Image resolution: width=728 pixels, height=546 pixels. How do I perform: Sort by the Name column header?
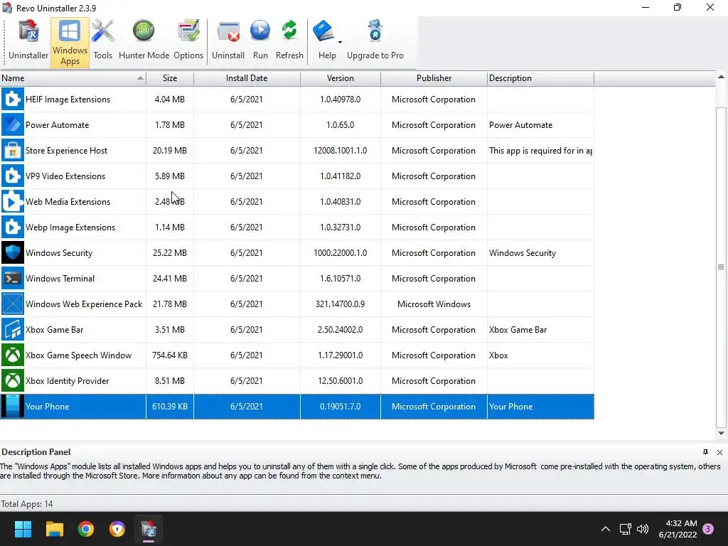click(x=73, y=78)
